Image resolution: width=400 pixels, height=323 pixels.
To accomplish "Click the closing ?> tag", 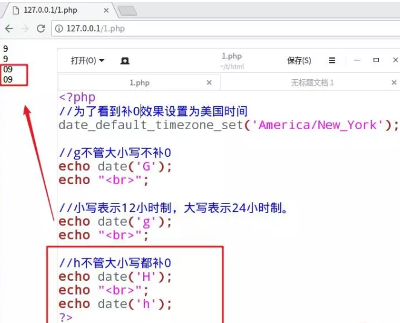I will point(66,318).
